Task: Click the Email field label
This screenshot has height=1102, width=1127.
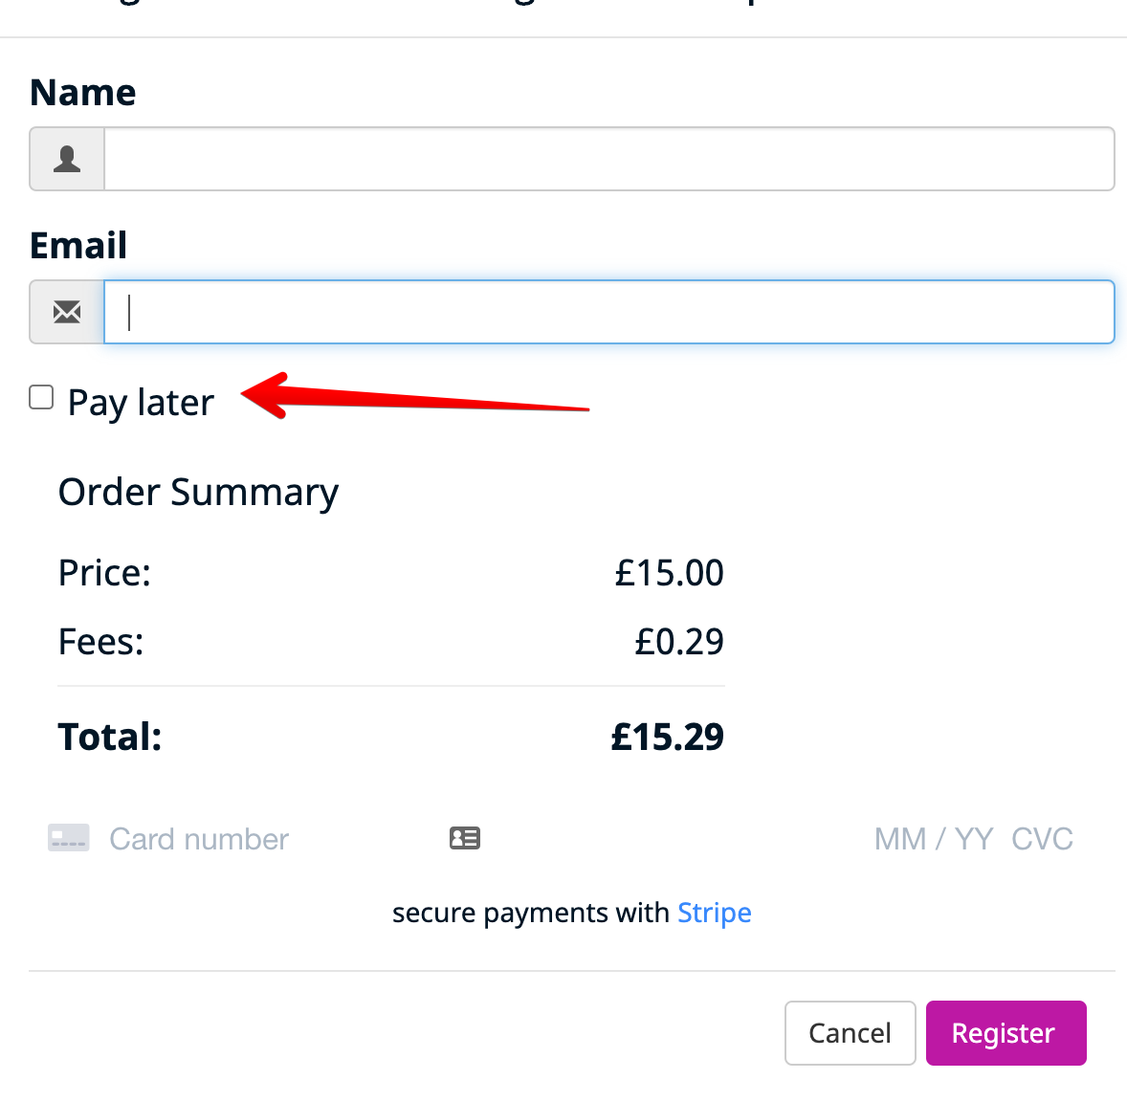Action: click(78, 245)
